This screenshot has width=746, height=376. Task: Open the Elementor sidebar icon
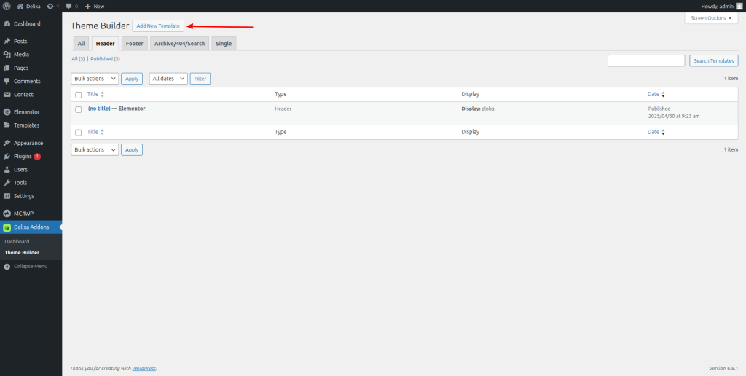[7, 112]
